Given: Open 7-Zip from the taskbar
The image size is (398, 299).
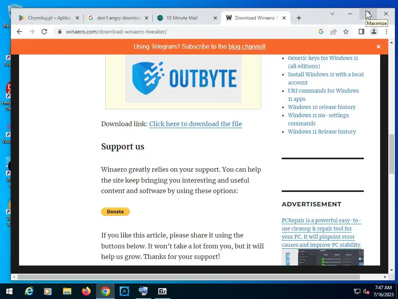Looking at the screenshot, I should click(x=162, y=291).
